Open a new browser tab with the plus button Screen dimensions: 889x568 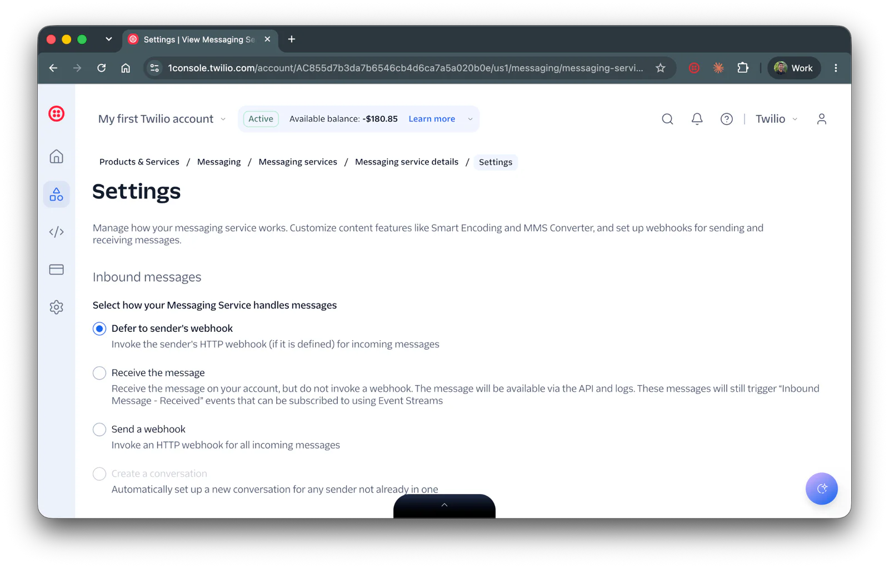pyautogui.click(x=292, y=39)
